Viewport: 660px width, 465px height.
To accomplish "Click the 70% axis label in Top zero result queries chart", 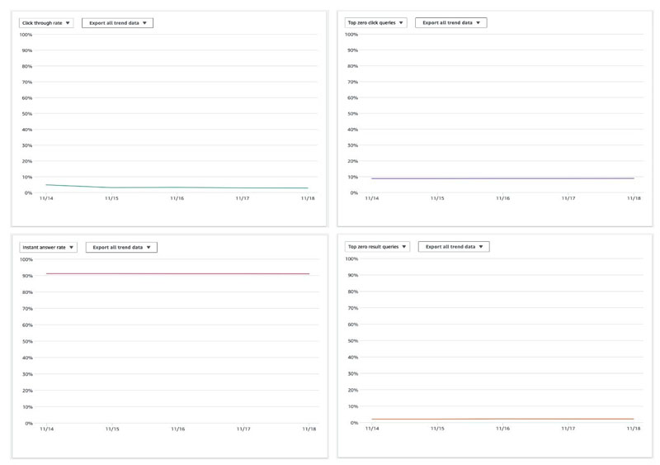I will tap(353, 308).
